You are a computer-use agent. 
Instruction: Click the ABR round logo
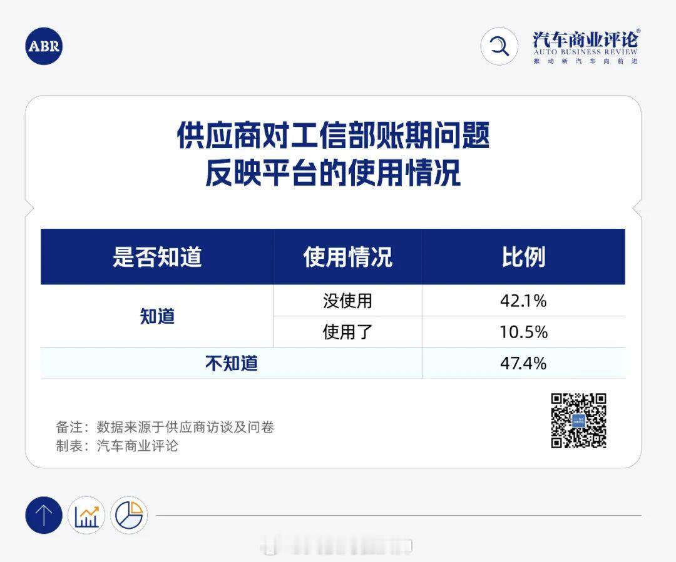[x=44, y=46]
